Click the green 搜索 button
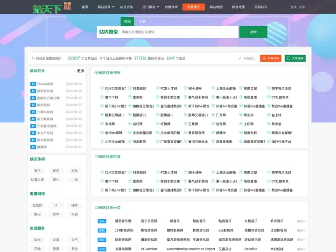The image size is (336, 252). coord(253,32)
